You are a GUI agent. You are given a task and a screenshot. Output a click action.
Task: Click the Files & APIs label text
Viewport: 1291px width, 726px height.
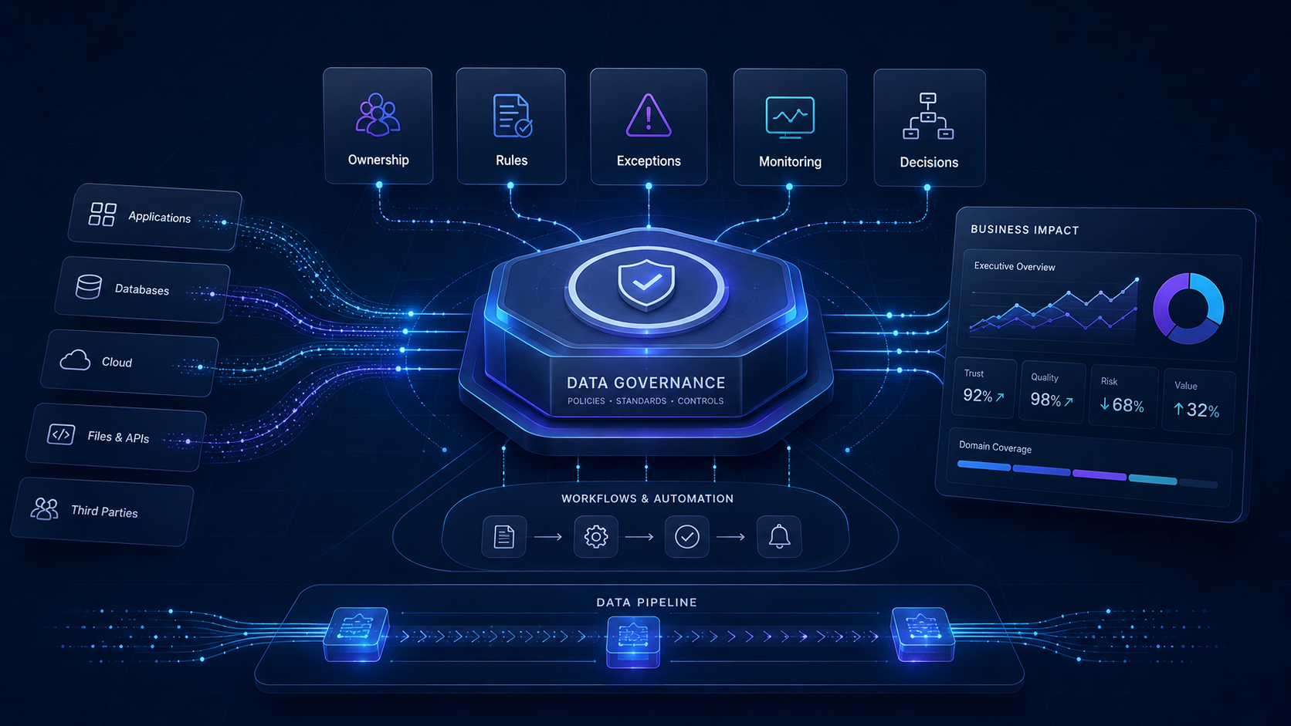[x=118, y=437]
